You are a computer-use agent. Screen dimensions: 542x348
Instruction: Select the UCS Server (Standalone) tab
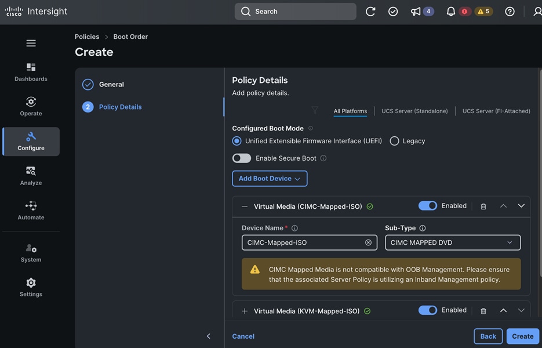click(x=414, y=111)
